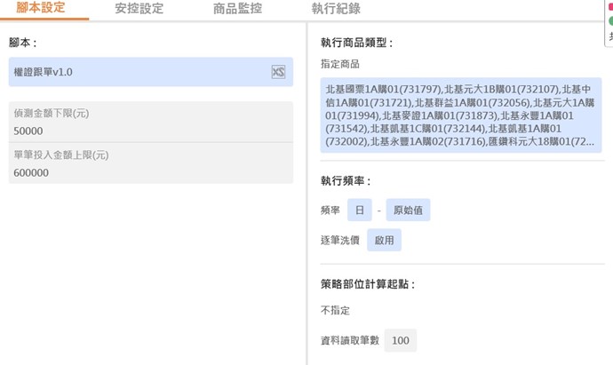Click the red indicator at top-right edge
This screenshot has height=365, width=613.
610,6
